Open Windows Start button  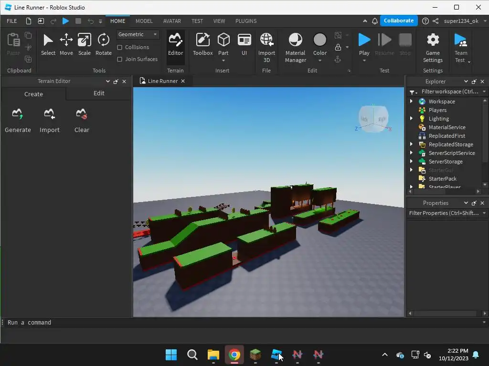(x=171, y=355)
